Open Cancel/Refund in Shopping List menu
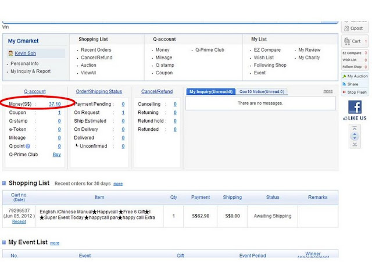The width and height of the screenshot is (372, 279). (96, 58)
